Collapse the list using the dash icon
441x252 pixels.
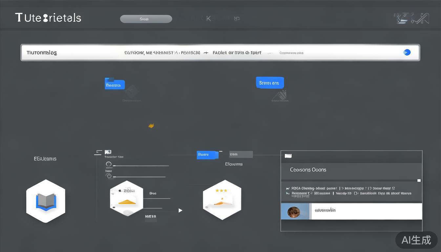(98, 152)
